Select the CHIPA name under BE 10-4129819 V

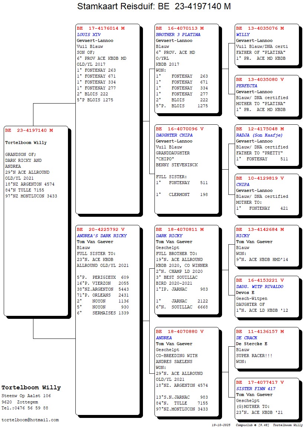[x=243, y=184]
